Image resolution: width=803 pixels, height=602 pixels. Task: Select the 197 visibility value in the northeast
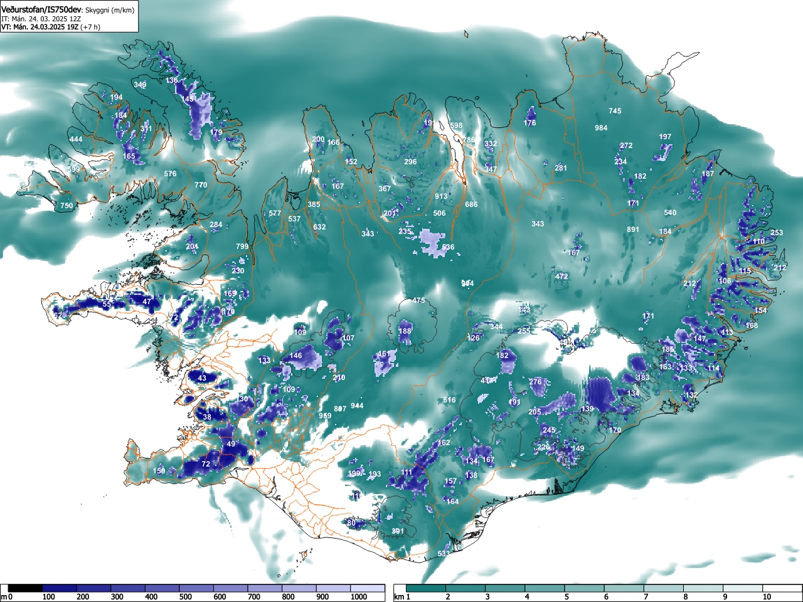(x=665, y=137)
